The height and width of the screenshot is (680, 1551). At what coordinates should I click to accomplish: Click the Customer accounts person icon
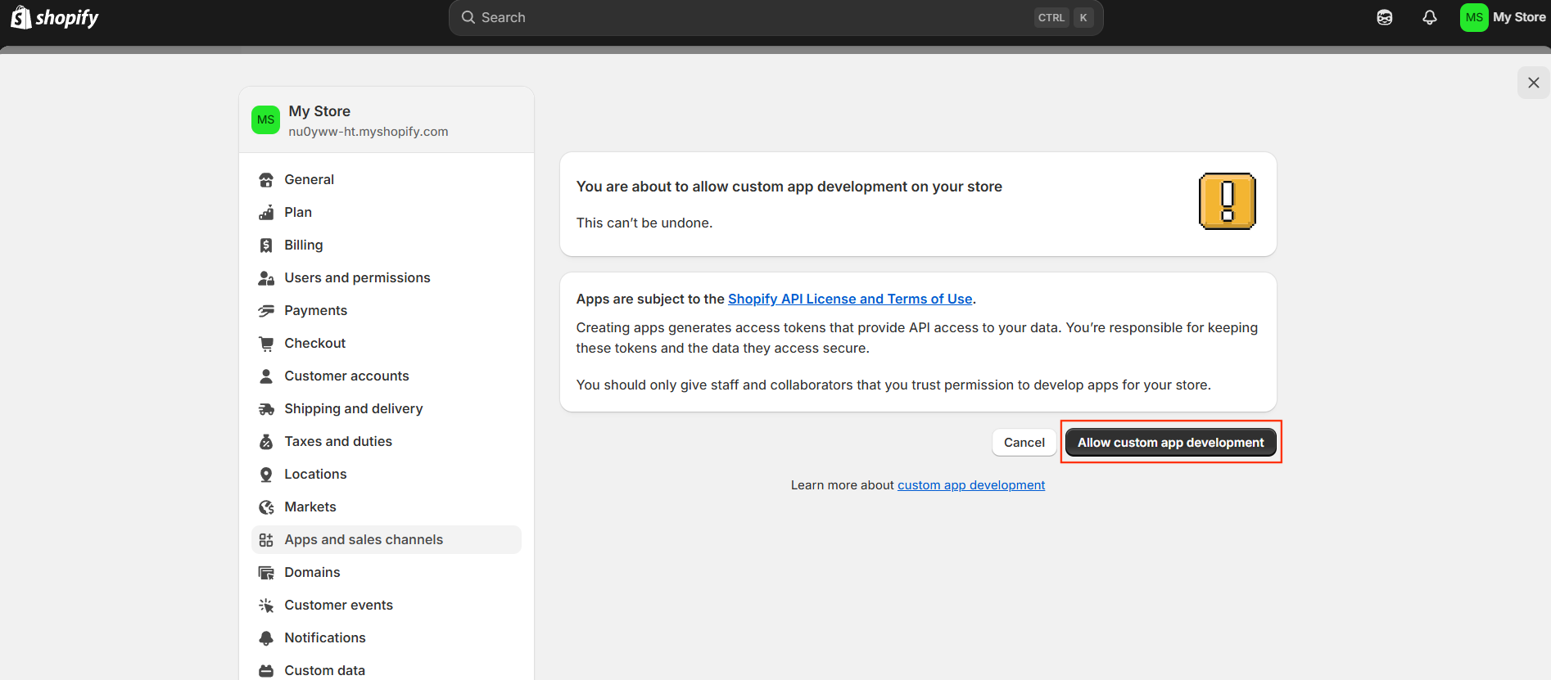point(266,376)
